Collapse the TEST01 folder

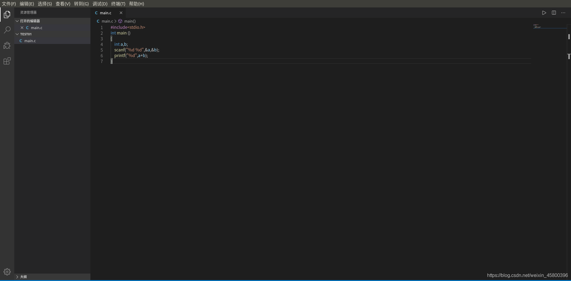pos(17,34)
